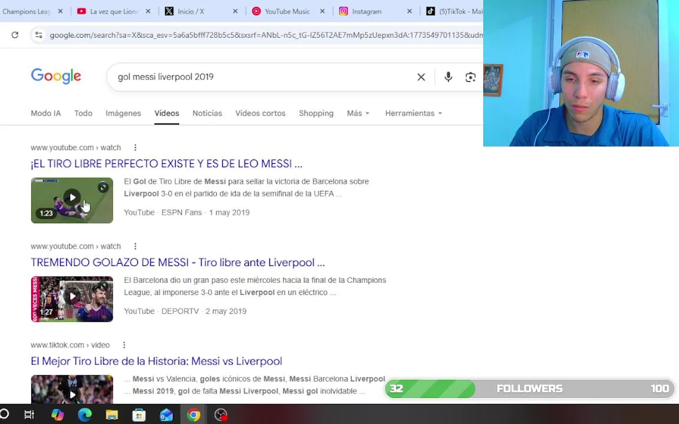Viewport: 679px width, 424px height.
Task: Close the Champions League tab
Action: coord(60,11)
